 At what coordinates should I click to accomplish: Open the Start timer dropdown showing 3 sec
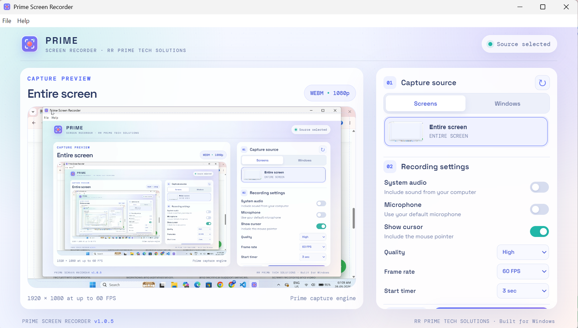click(523, 291)
